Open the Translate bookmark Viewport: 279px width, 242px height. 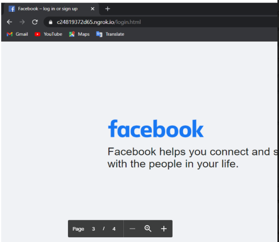click(110, 34)
